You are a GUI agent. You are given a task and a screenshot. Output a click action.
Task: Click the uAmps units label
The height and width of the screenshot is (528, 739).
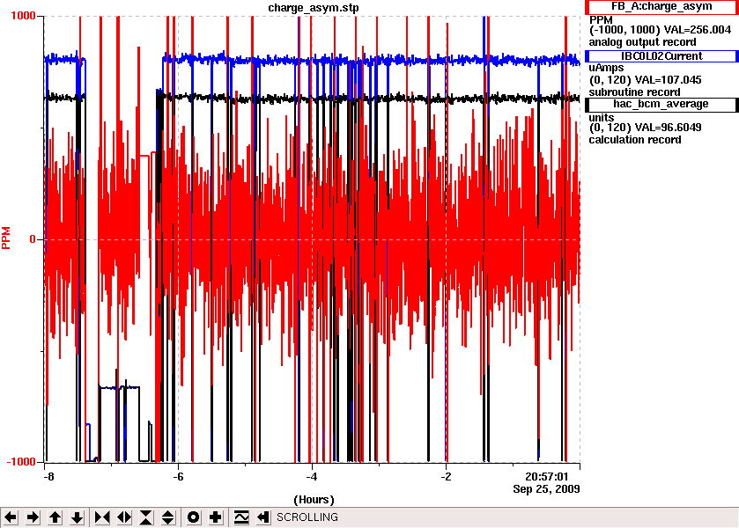(606, 68)
